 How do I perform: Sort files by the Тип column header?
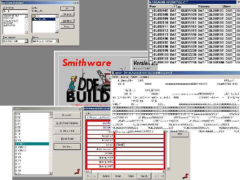185,6
